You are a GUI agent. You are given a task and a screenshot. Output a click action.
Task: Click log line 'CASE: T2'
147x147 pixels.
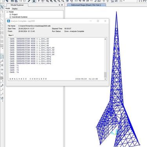point(14,68)
